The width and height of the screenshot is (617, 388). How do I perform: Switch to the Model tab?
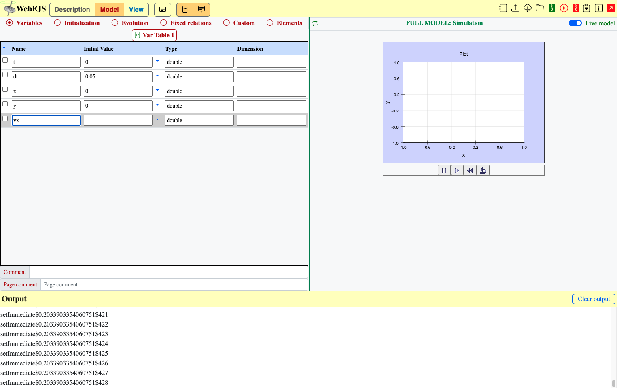point(110,9)
